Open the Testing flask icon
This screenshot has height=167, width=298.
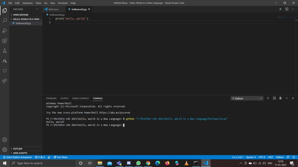pos(4,51)
